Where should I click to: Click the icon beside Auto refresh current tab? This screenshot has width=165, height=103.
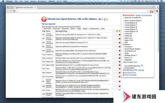coord(142,66)
